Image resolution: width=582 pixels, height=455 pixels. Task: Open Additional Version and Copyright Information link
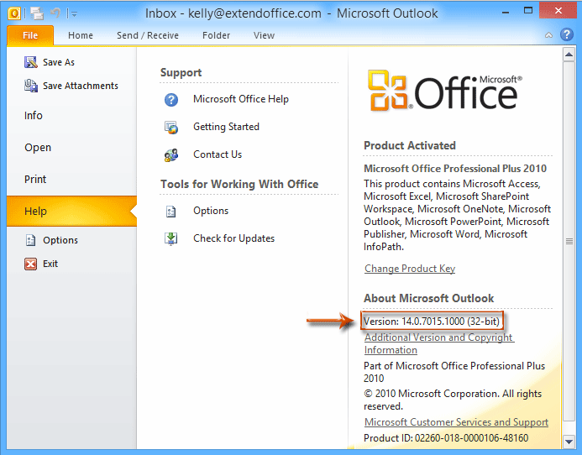click(x=439, y=343)
